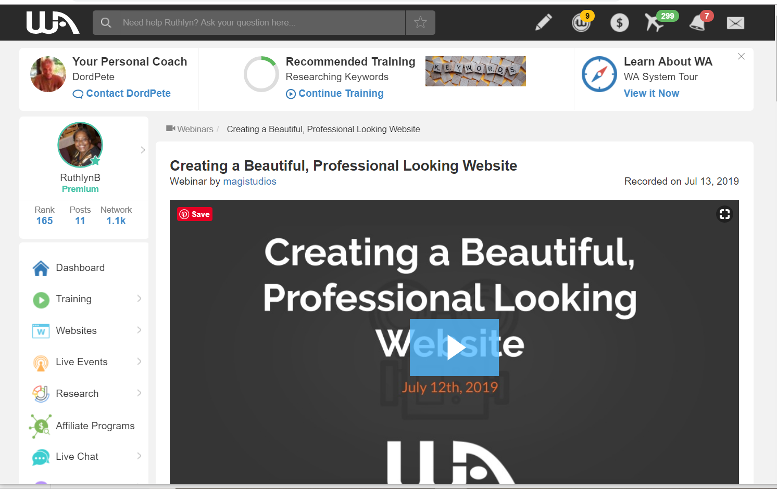This screenshot has width=777, height=489.
Task: Click the green Training play icon
Action: [x=41, y=300]
